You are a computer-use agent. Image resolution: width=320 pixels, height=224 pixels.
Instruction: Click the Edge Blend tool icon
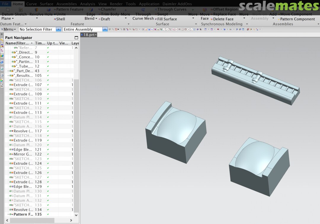click(x=91, y=10)
